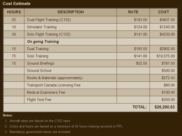Click the Ground Briefings row label

(x=40, y=63)
